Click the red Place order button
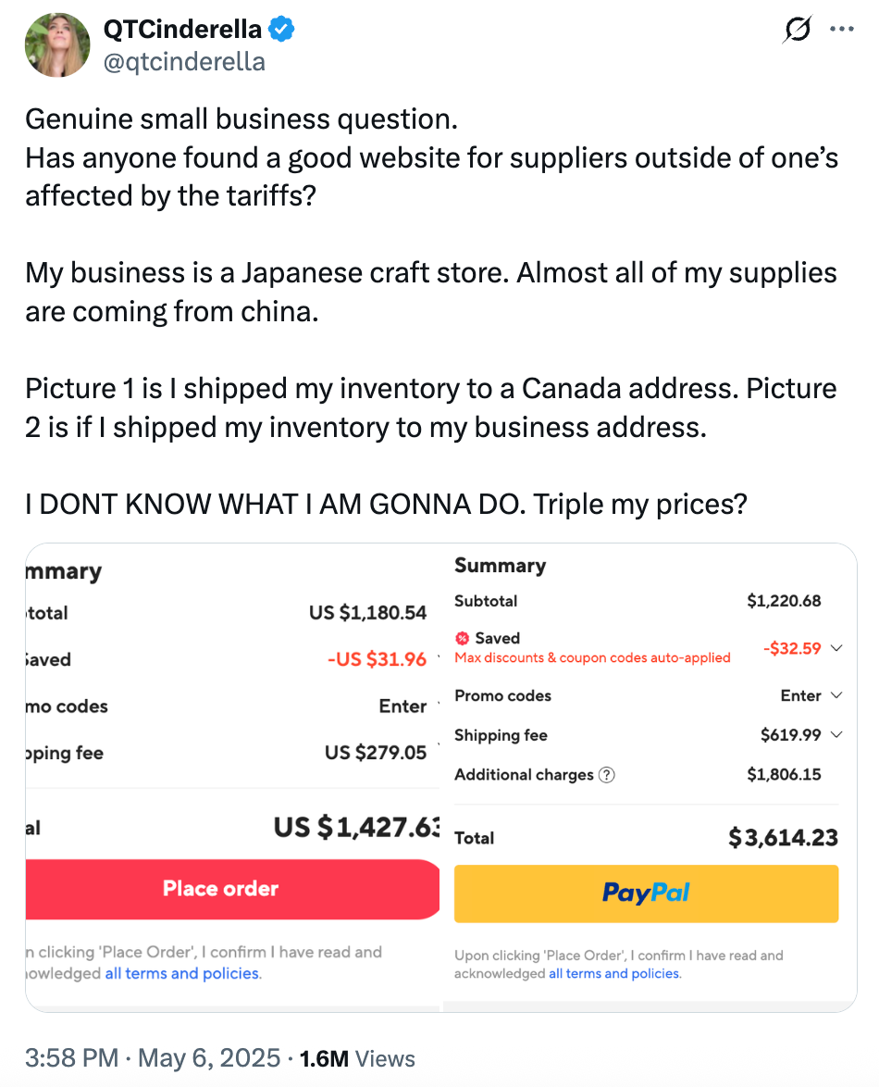Image resolution: width=879 pixels, height=1087 pixels. [x=220, y=889]
